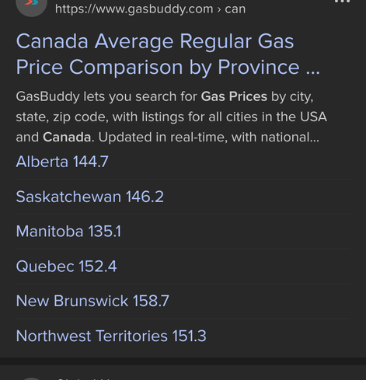Image resolution: width=366 pixels, height=380 pixels.
Task: Go to Northwest Territories 151.3 sitelink
Action: 111,336
